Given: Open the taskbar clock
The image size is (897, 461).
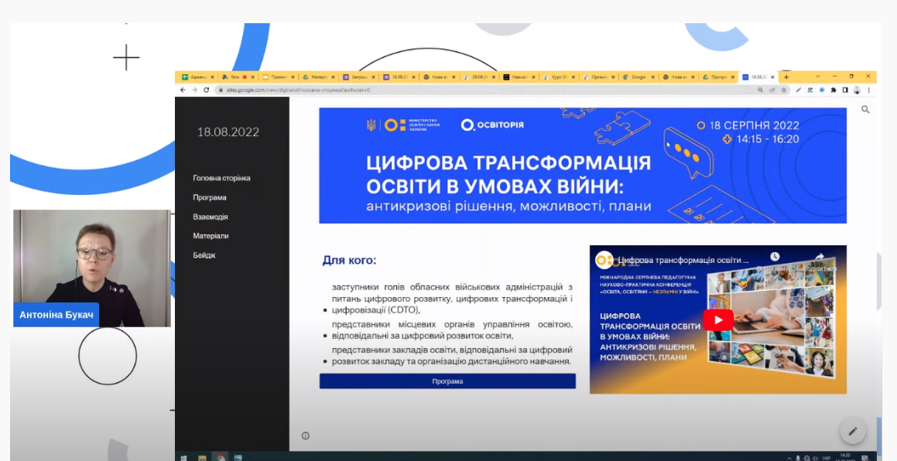Looking at the screenshot, I should (x=845, y=458).
